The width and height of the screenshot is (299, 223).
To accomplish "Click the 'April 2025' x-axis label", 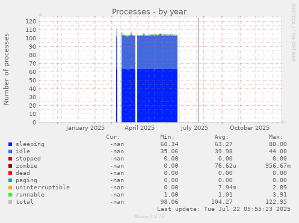I will 140,128.
